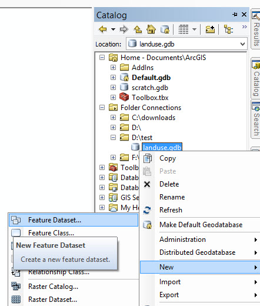The image size is (260, 306).
Task: Click the Default Geodatabase toolbar icon
Action: pos(165,29)
